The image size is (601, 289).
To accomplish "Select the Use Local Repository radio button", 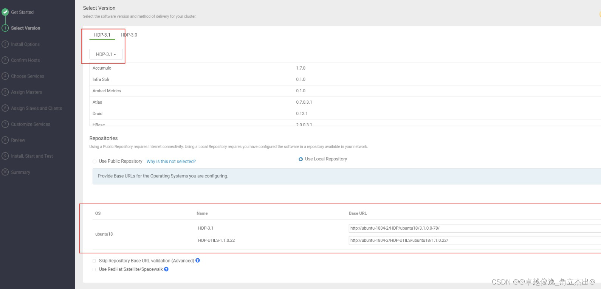I will click(x=301, y=159).
